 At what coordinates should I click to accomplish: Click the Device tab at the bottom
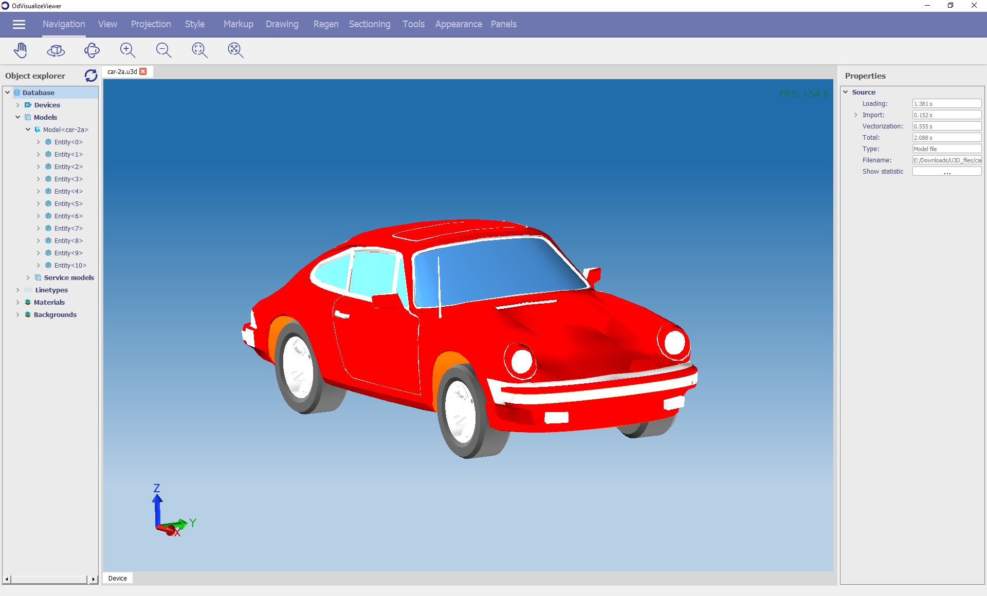(117, 578)
